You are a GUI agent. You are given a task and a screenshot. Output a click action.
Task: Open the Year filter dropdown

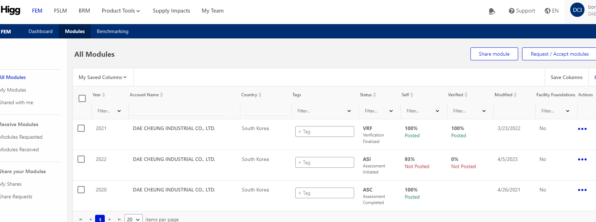(109, 111)
